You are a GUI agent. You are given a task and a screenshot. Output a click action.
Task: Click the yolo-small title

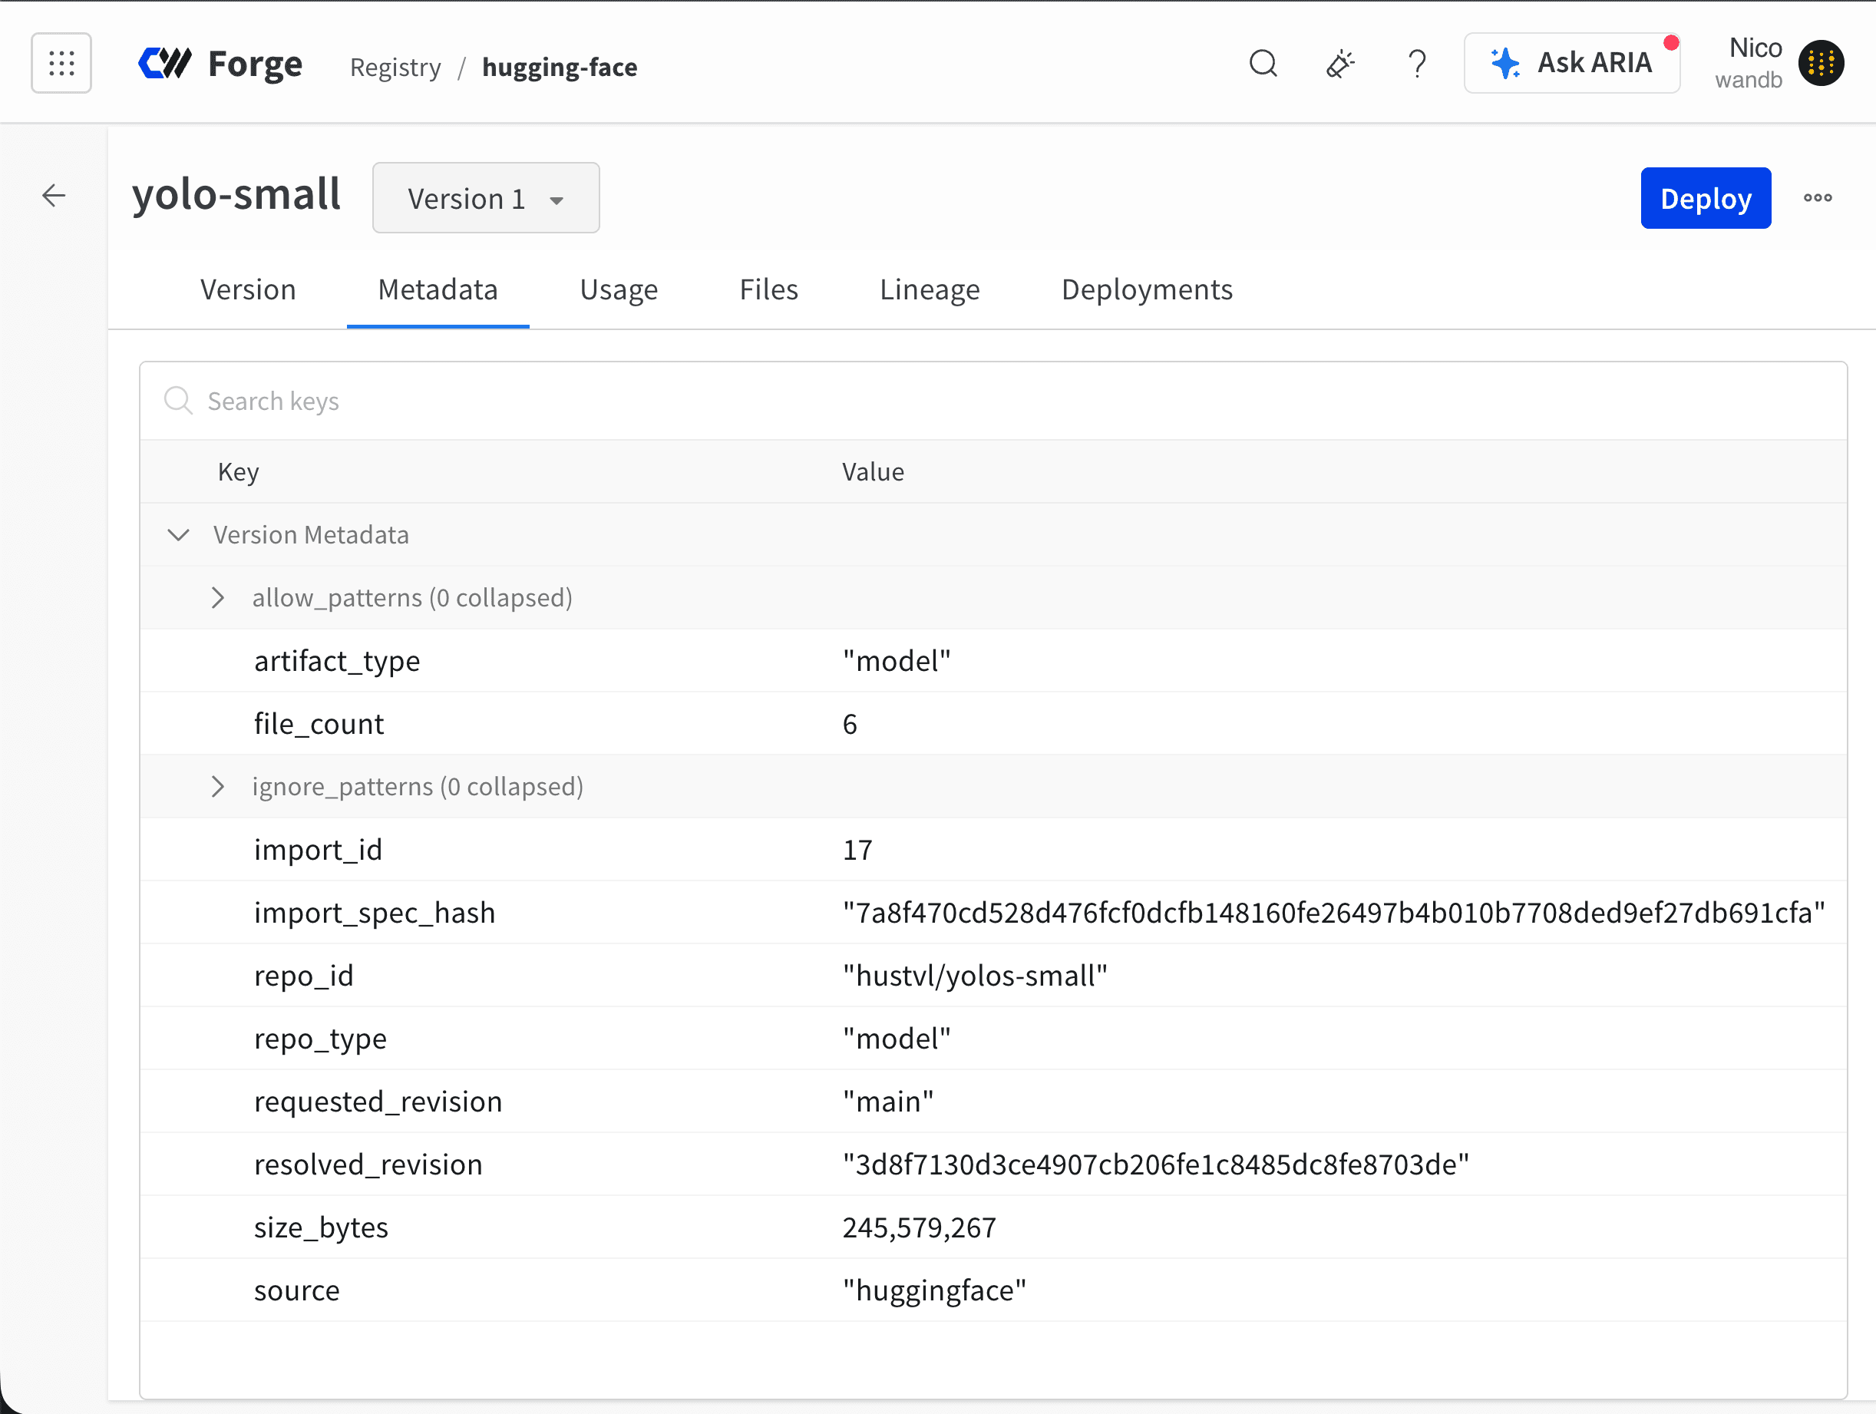(236, 194)
